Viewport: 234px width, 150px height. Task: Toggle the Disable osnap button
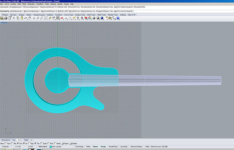pyautogui.click(x=73, y=144)
